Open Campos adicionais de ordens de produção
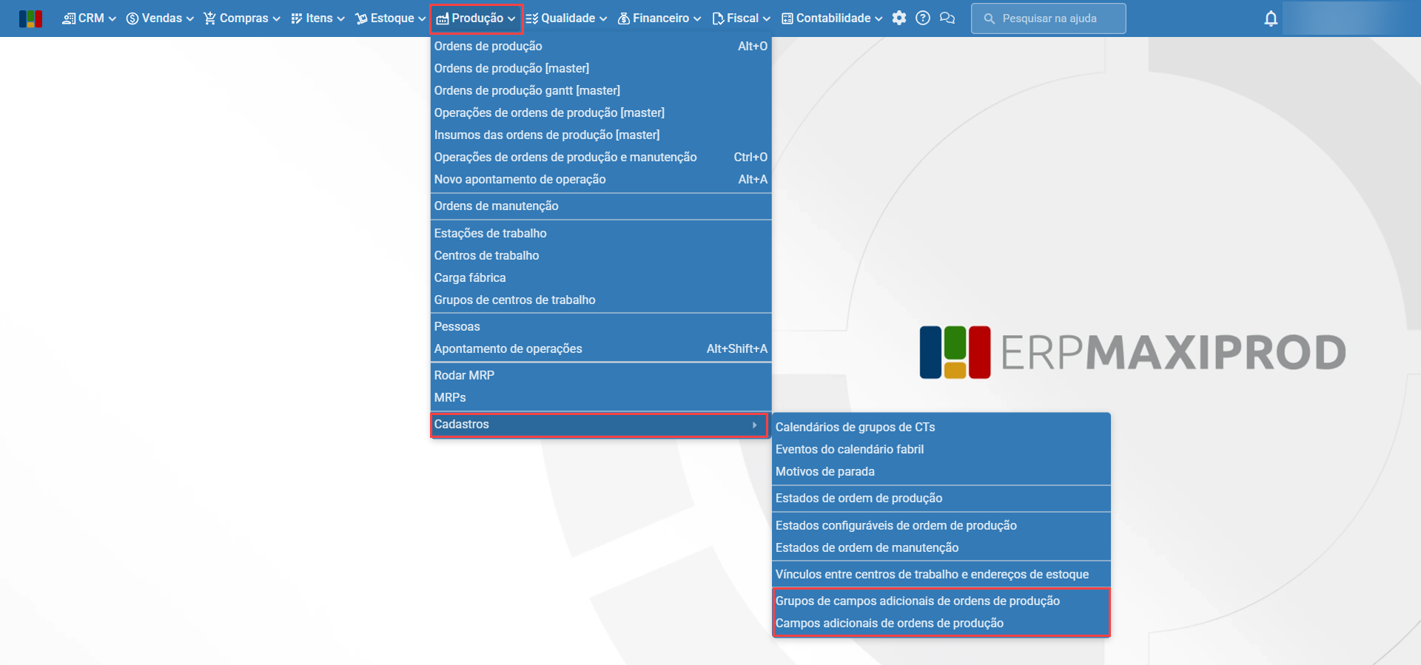This screenshot has width=1421, height=665. coord(941,623)
